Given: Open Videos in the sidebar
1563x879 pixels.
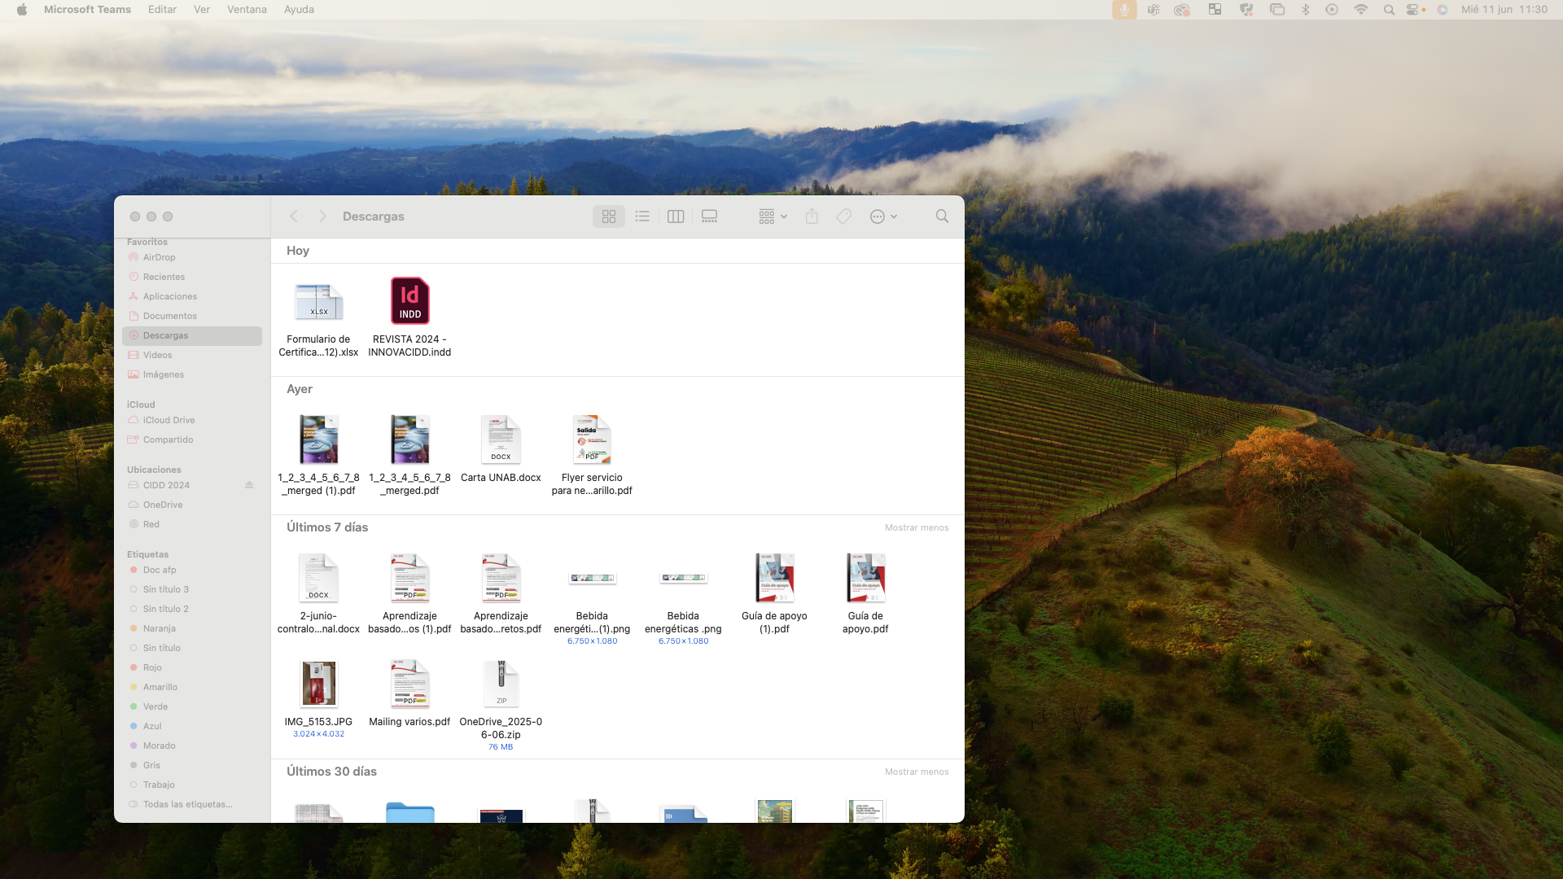Looking at the screenshot, I should 192,355.
